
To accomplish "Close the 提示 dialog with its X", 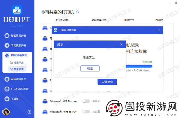I will [x=121, y=44].
